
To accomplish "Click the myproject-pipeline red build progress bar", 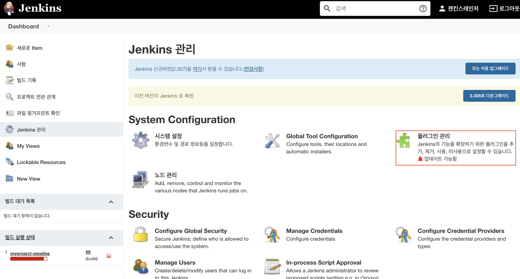I will (29, 259).
